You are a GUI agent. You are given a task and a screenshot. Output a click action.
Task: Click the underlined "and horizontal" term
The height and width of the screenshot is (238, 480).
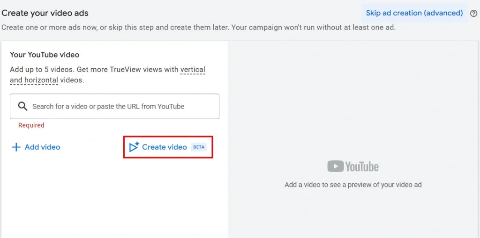(x=34, y=80)
